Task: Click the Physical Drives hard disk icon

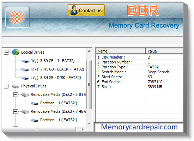Action: coord(16,86)
